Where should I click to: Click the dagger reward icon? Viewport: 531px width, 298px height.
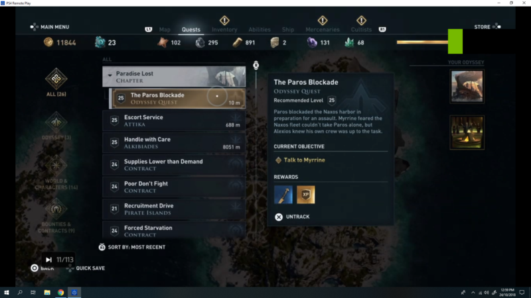coord(283,195)
